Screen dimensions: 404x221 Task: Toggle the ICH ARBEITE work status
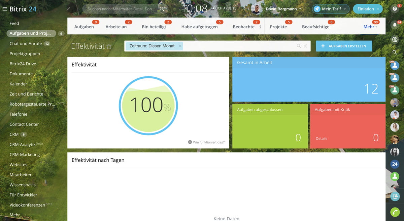coord(224,8)
